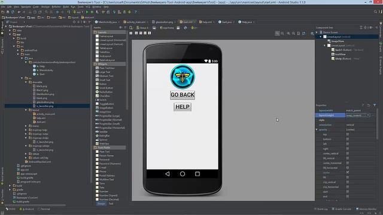Open the Terminal tool window
The width and height of the screenshot is (383, 215).
[44, 209]
